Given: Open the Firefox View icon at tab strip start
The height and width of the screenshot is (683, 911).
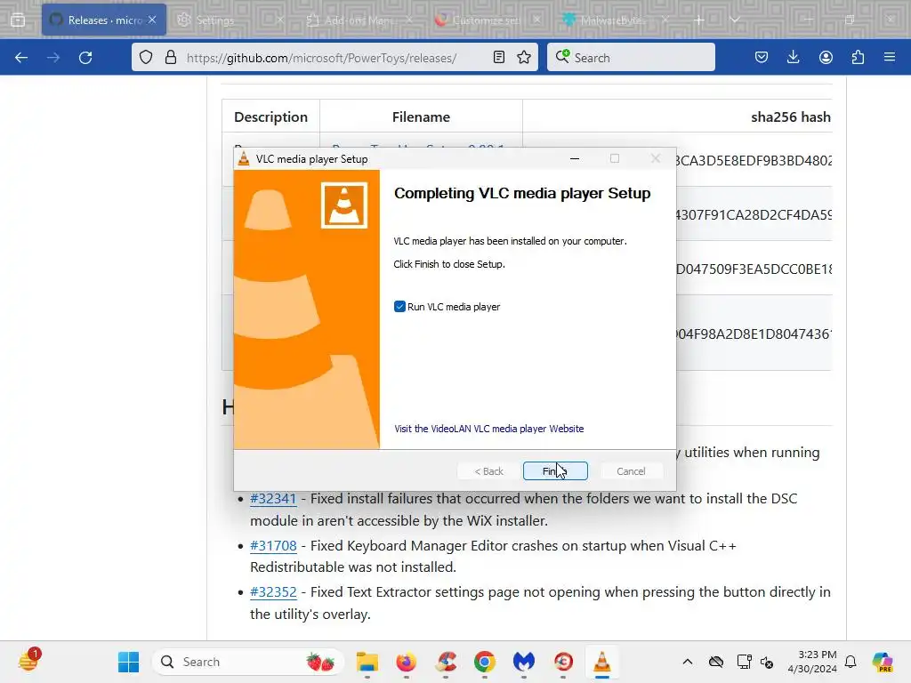Looking at the screenshot, I should tap(18, 20).
